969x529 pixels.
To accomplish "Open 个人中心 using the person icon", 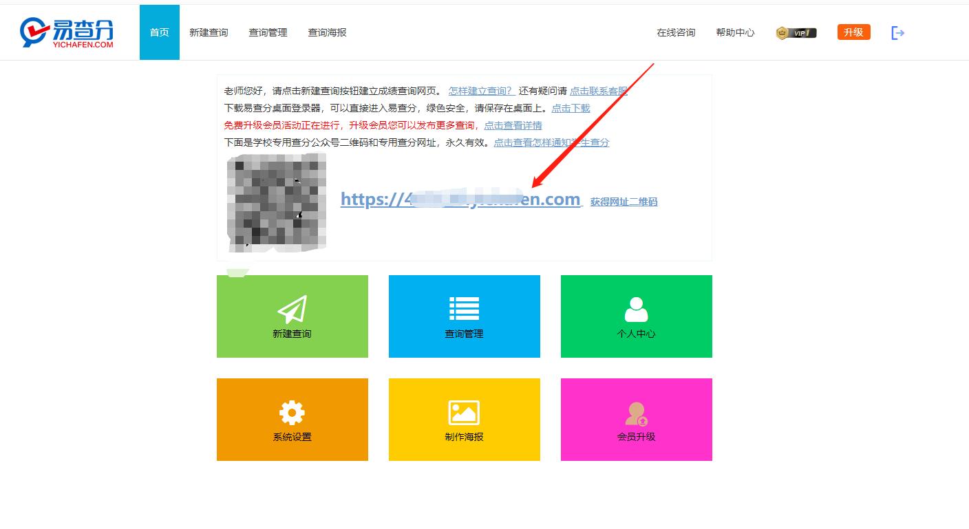I will pyautogui.click(x=635, y=316).
